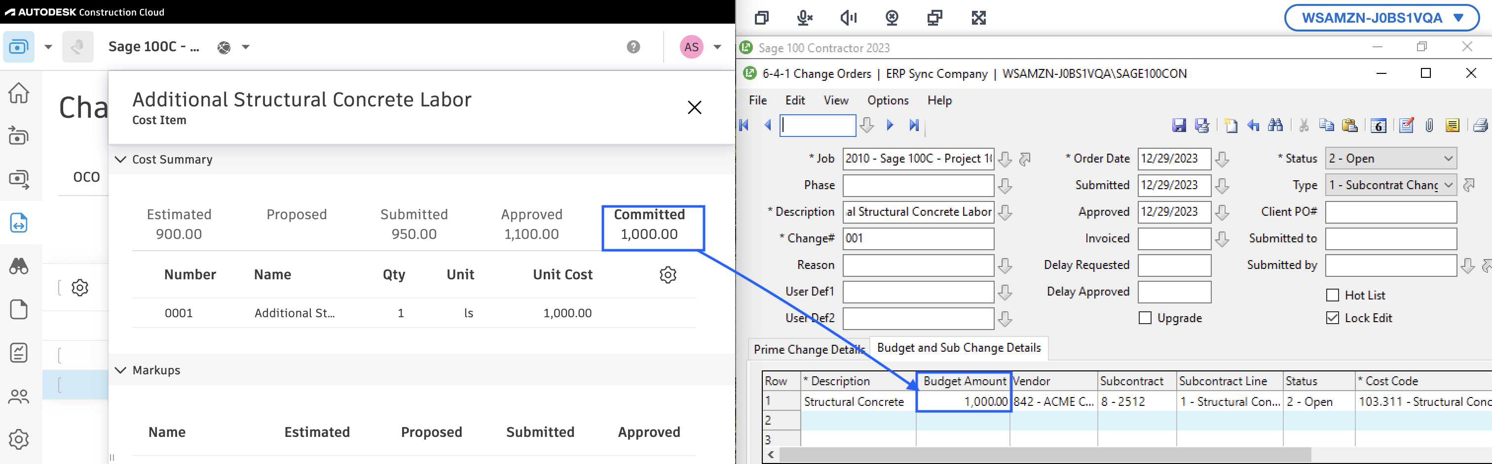
Task: Open the Help menu
Action: click(x=939, y=100)
